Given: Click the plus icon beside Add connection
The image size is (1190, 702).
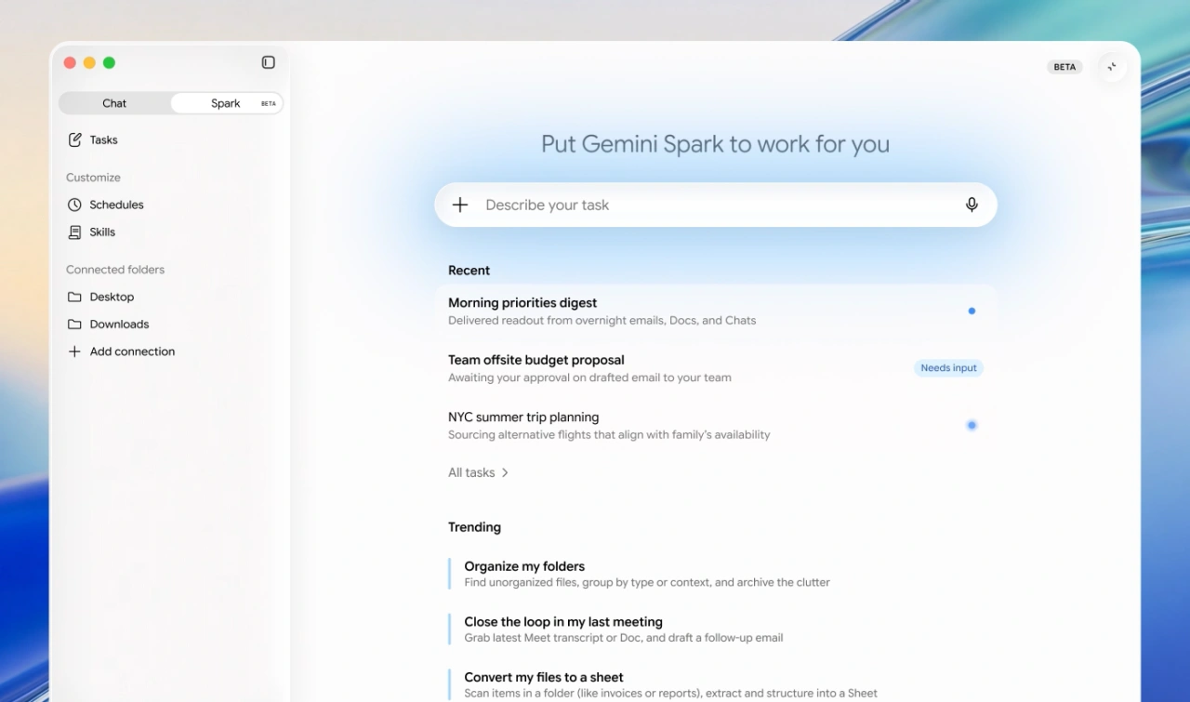Looking at the screenshot, I should [74, 351].
